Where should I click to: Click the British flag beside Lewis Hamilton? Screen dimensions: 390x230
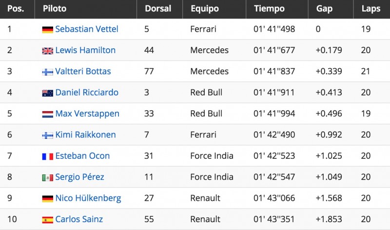click(x=47, y=51)
